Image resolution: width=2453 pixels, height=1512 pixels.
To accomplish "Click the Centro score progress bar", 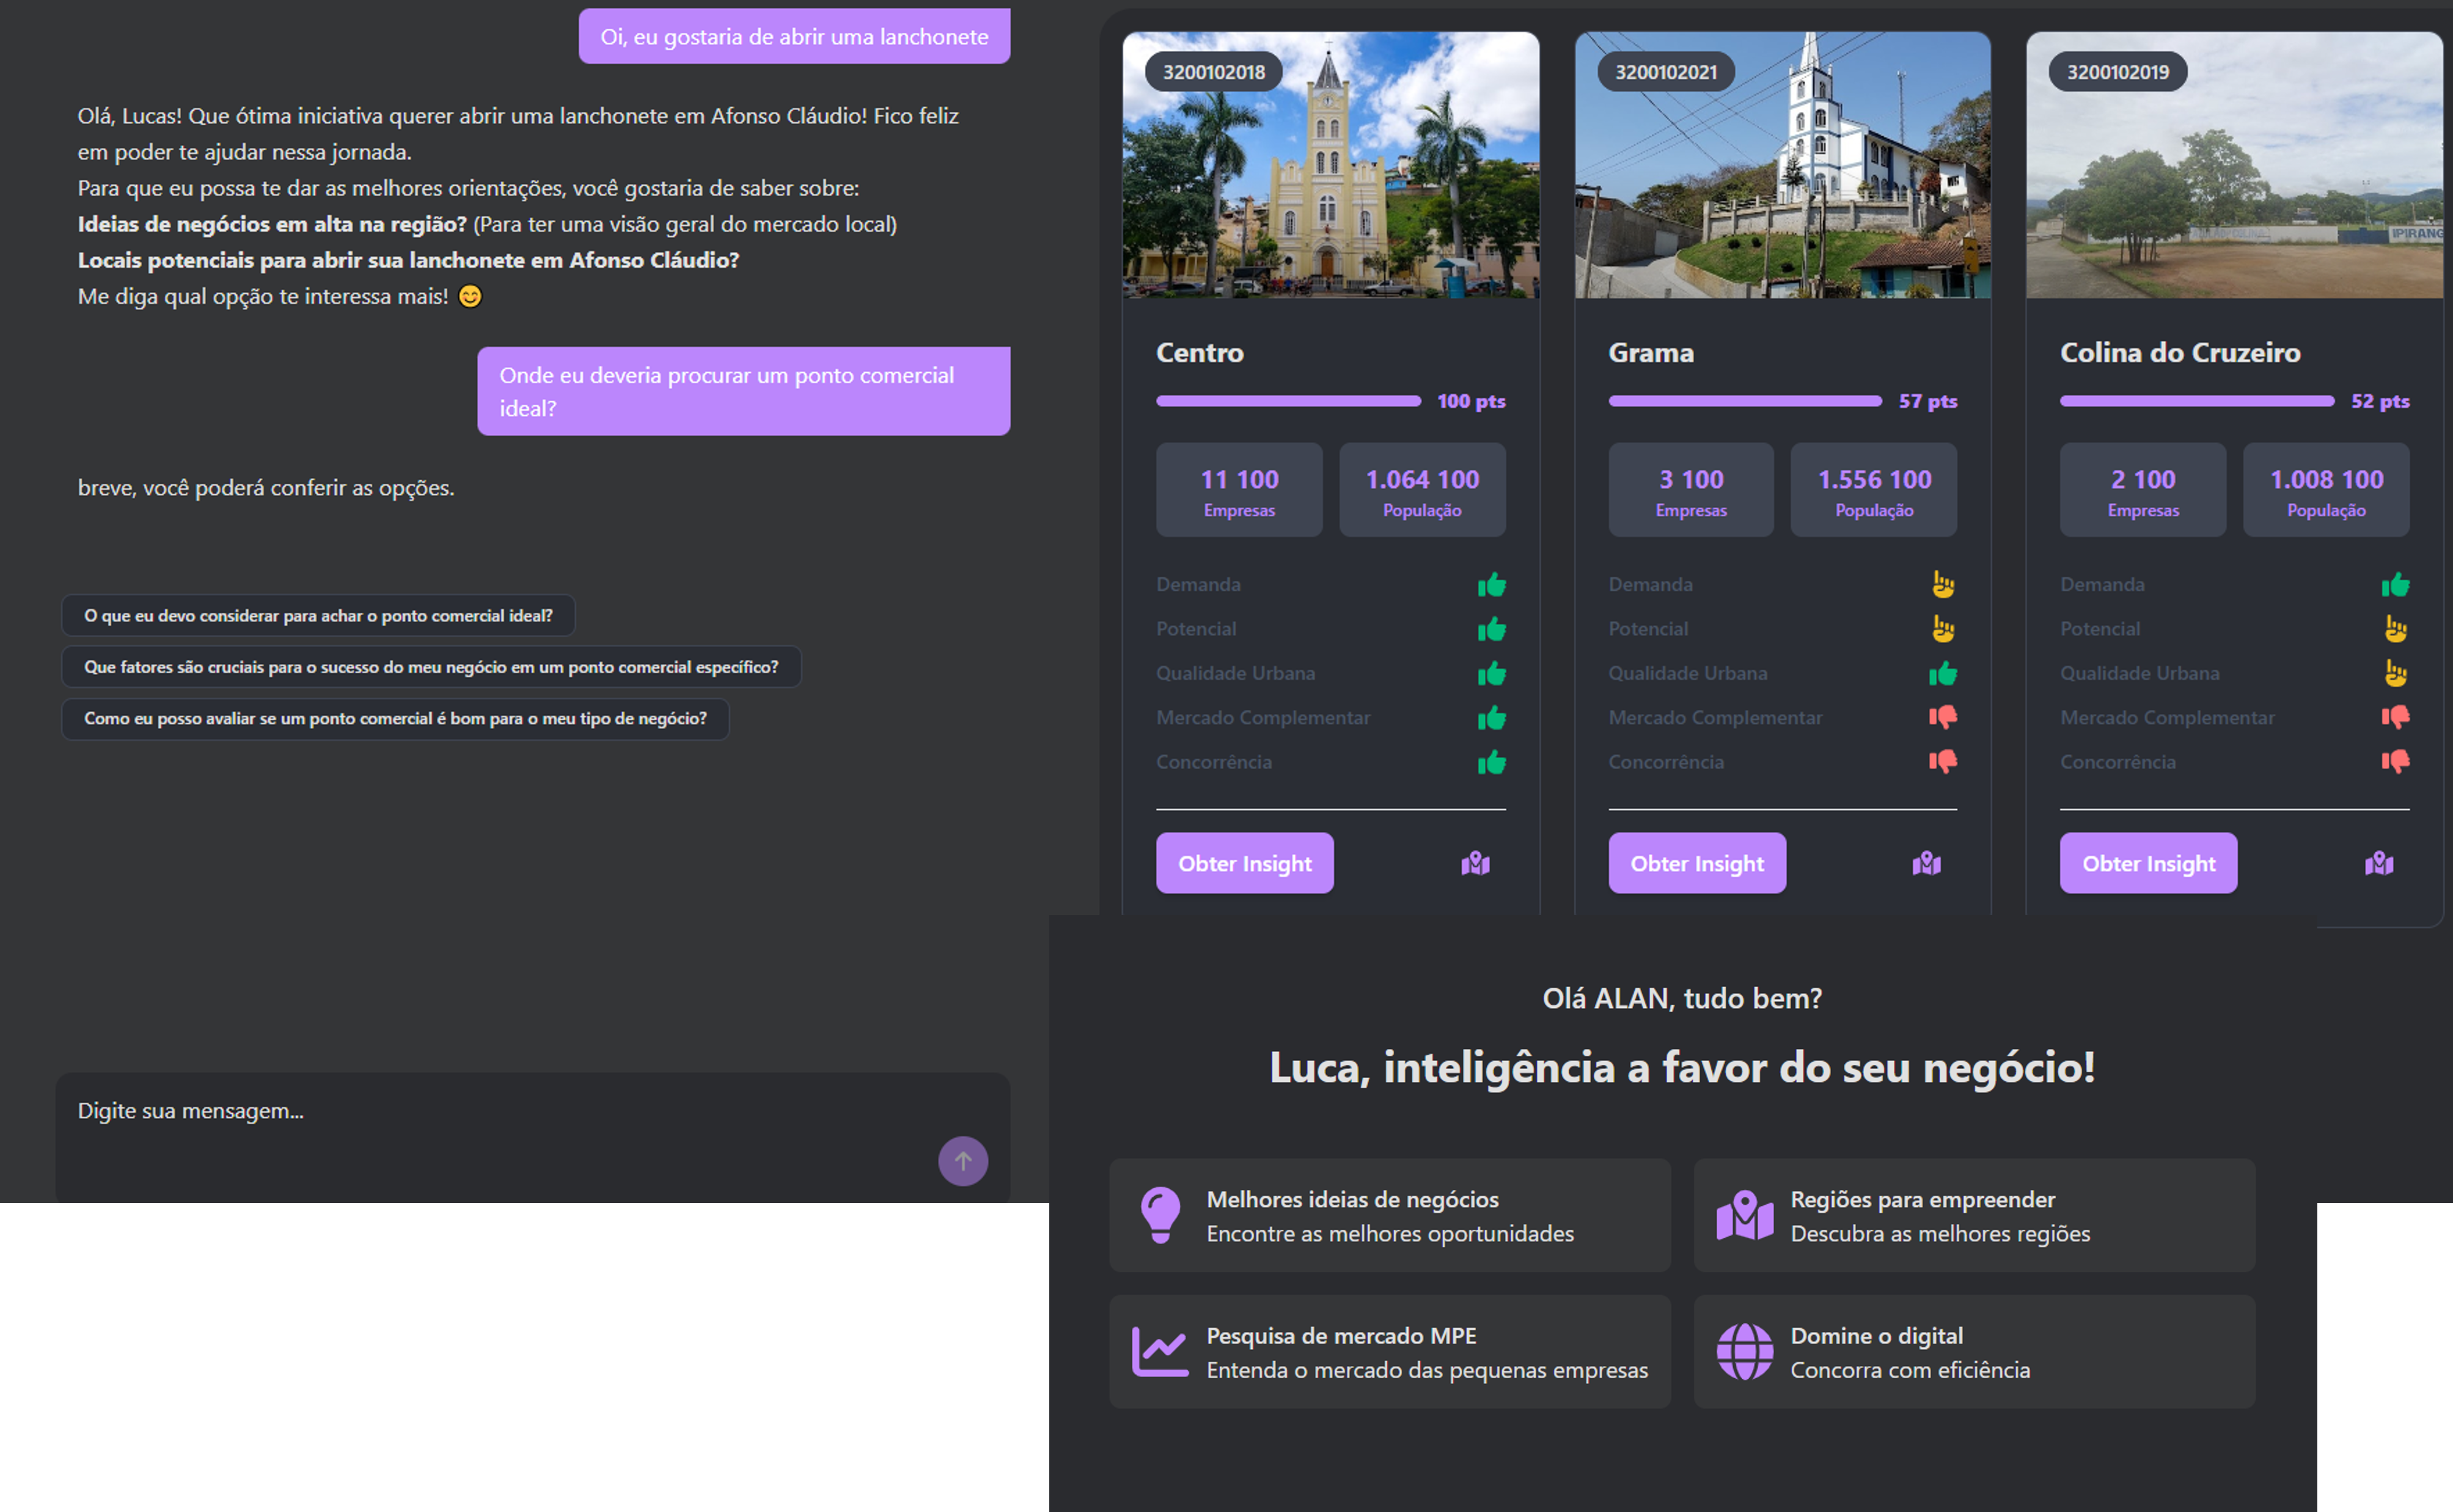I will click(x=1288, y=401).
